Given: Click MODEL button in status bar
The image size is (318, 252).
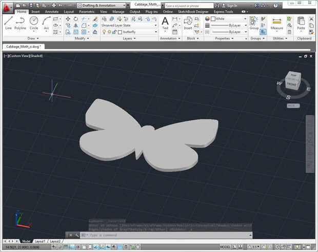Looking at the screenshot, I should click(x=225, y=247).
